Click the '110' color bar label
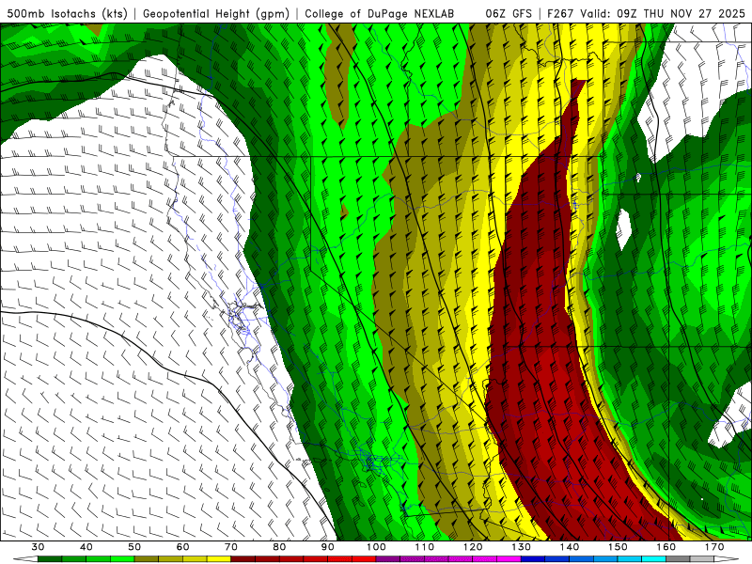Image resolution: width=752 pixels, height=564 pixels. pyautogui.click(x=425, y=547)
